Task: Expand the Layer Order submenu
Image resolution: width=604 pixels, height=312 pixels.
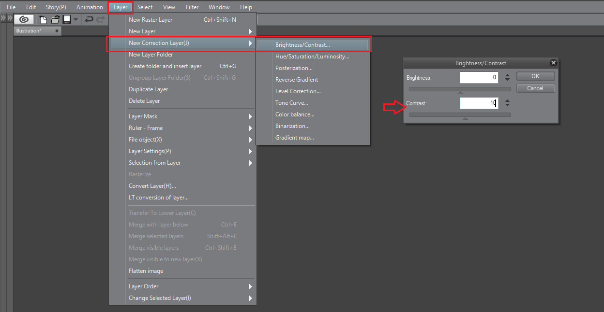Action: (182, 286)
